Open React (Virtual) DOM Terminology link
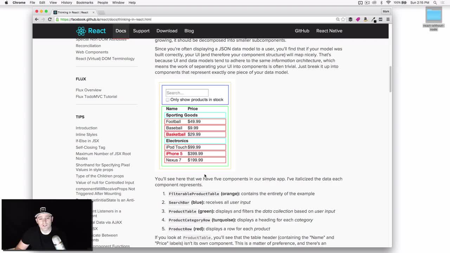This screenshot has height=253, width=450. pyautogui.click(x=105, y=59)
